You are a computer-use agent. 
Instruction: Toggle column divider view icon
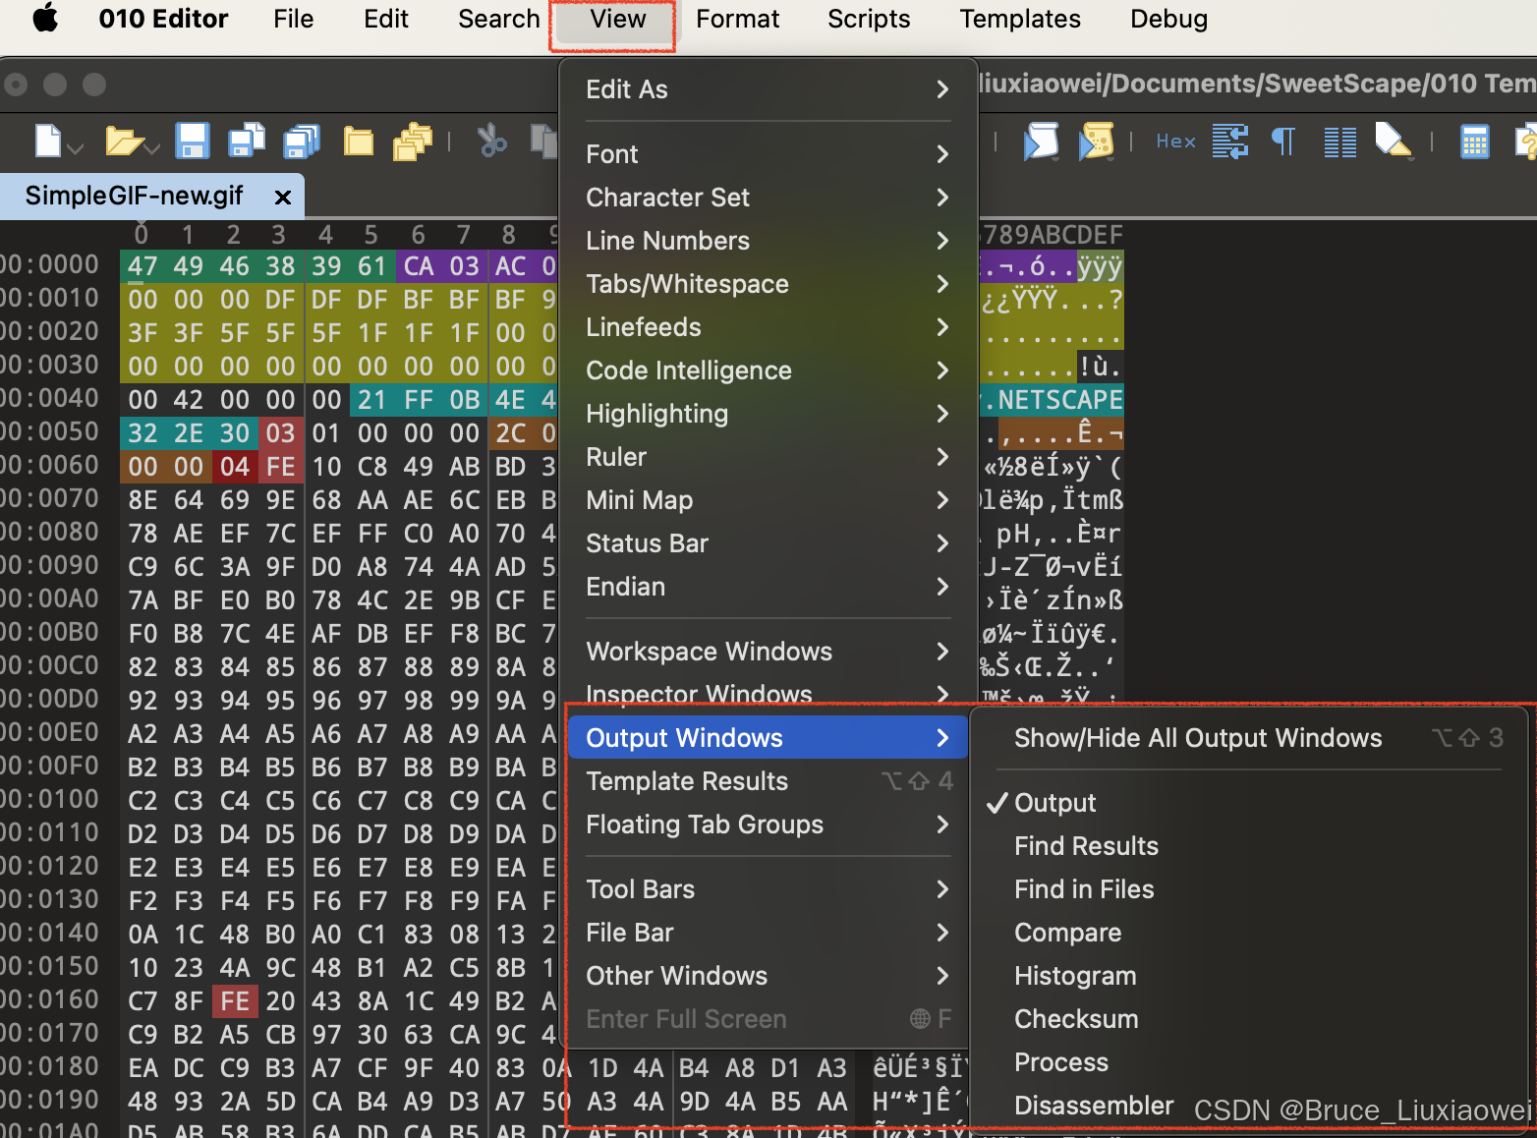click(1339, 142)
